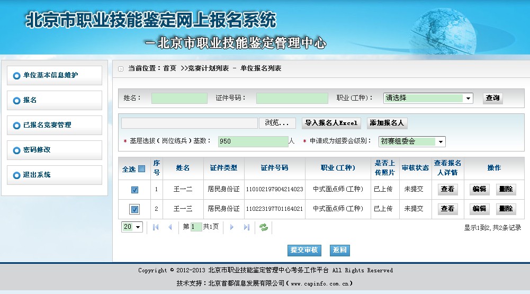Uncheck the checkbox for 王一三 row
This screenshot has height=294, width=530.
[134, 209]
